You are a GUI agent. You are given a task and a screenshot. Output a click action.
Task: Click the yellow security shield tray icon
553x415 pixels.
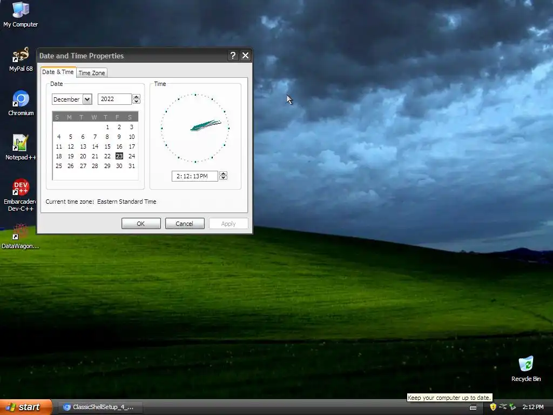(x=493, y=407)
